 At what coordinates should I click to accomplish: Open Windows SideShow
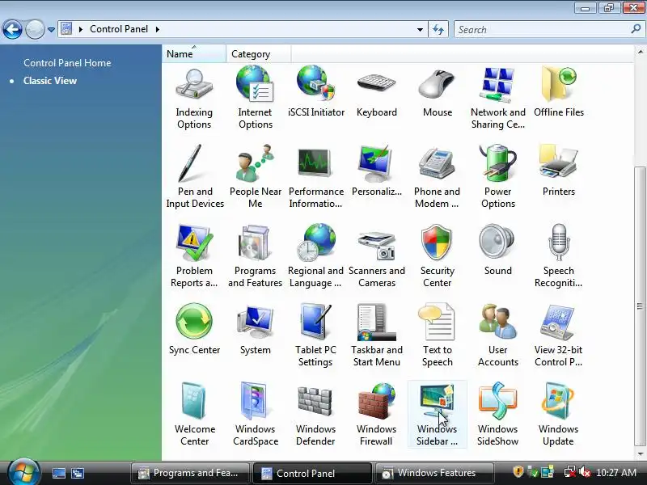[x=497, y=414]
